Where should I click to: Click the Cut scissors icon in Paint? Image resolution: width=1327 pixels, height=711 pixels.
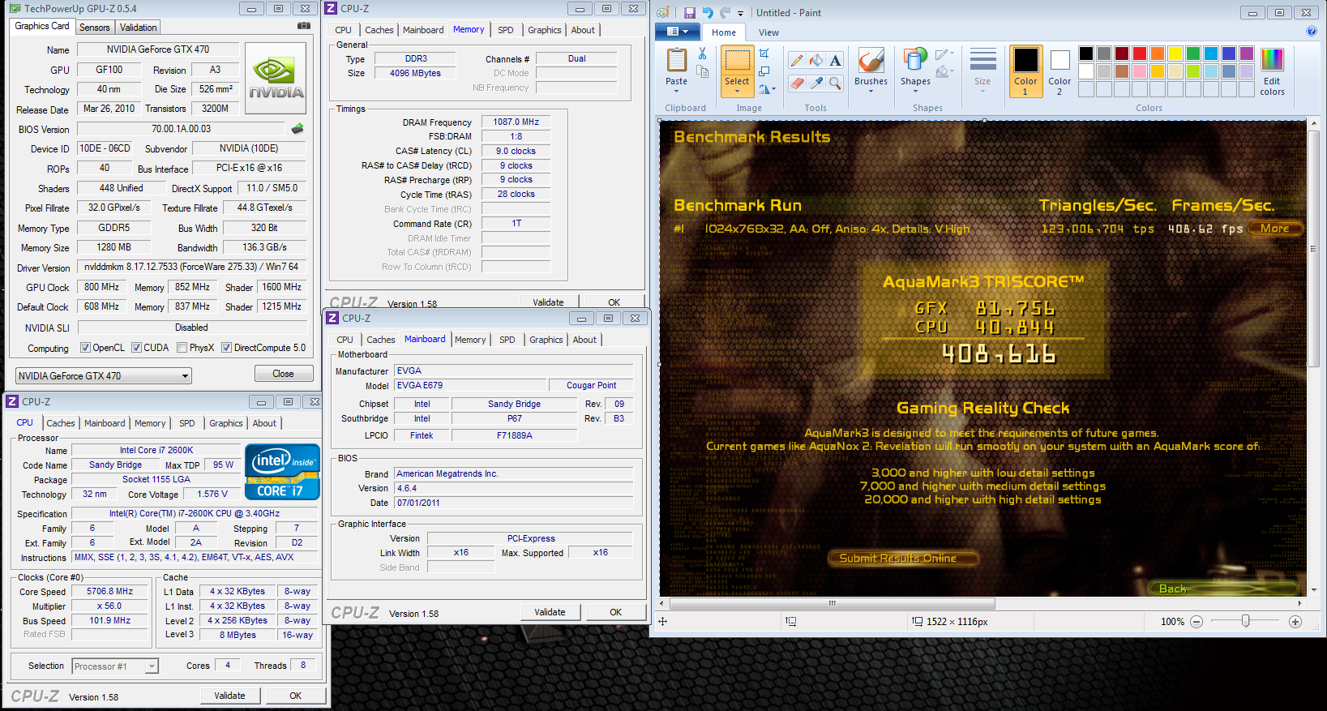(x=702, y=54)
